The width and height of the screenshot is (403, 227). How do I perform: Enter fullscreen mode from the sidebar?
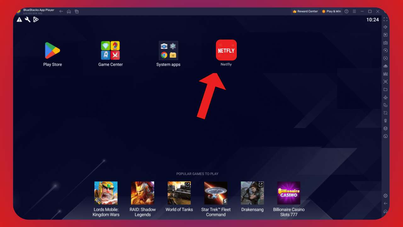(x=385, y=20)
